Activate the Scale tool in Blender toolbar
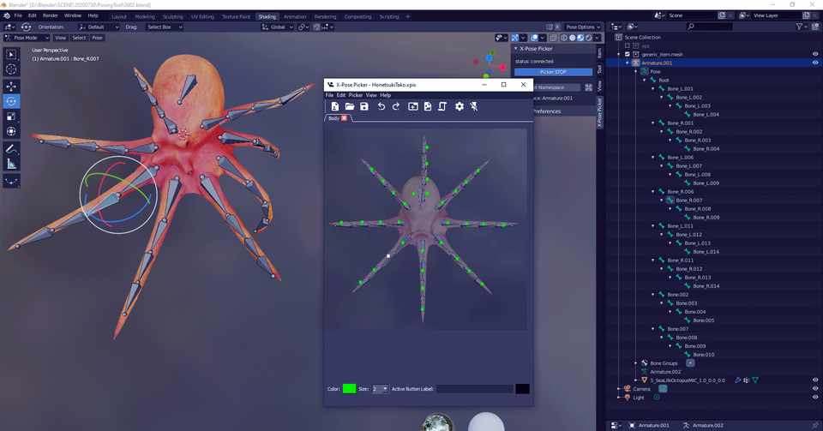Image resolution: width=823 pixels, height=431 pixels. (x=11, y=117)
